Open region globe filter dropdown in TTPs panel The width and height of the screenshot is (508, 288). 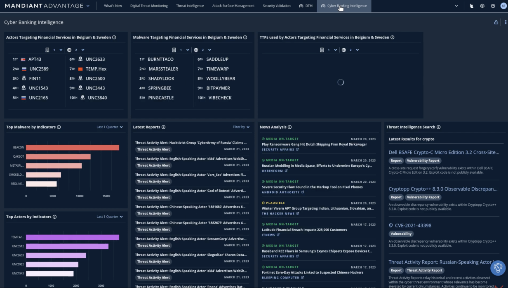(x=350, y=50)
